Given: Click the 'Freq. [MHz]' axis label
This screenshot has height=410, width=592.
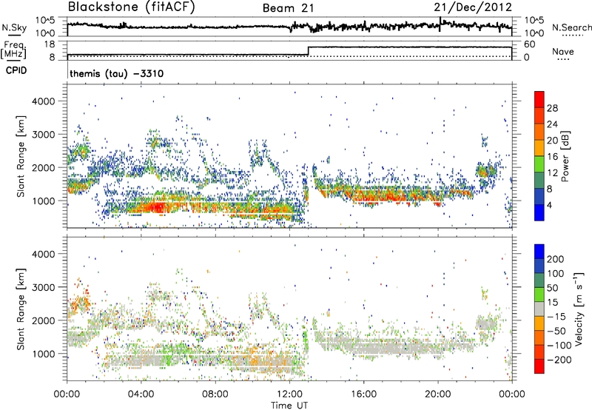Looking at the screenshot, I should click(13, 50).
